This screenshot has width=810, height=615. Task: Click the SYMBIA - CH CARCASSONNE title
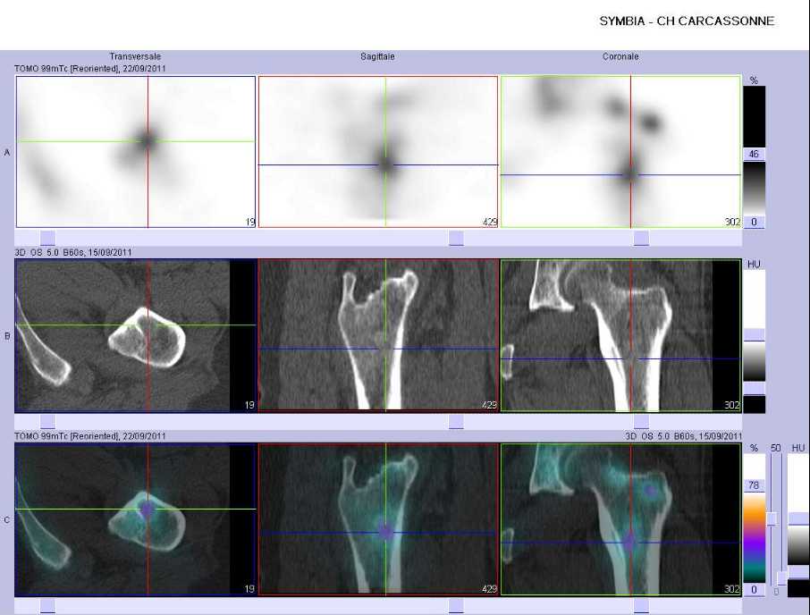click(x=687, y=21)
